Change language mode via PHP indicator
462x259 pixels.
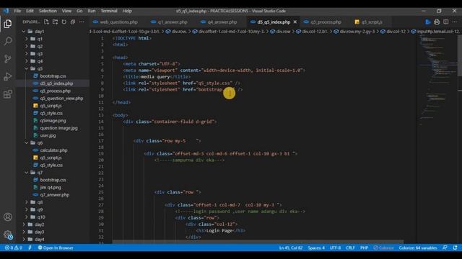point(364,247)
